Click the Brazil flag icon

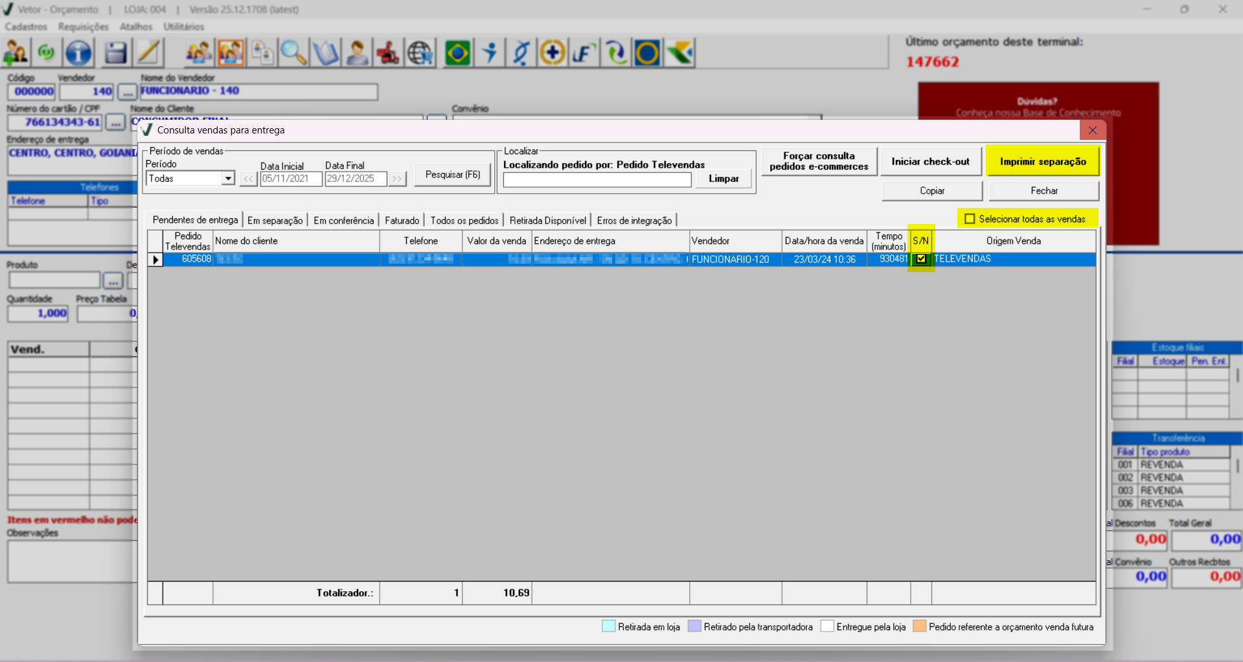(x=457, y=52)
